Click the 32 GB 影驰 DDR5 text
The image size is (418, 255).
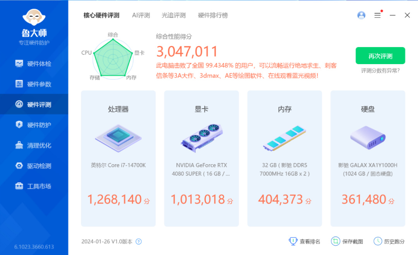coord(284,169)
